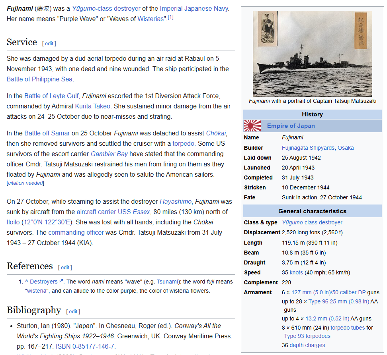Click the reference back-arrow caret
This screenshot has height=355, width=387.
tap(26, 282)
